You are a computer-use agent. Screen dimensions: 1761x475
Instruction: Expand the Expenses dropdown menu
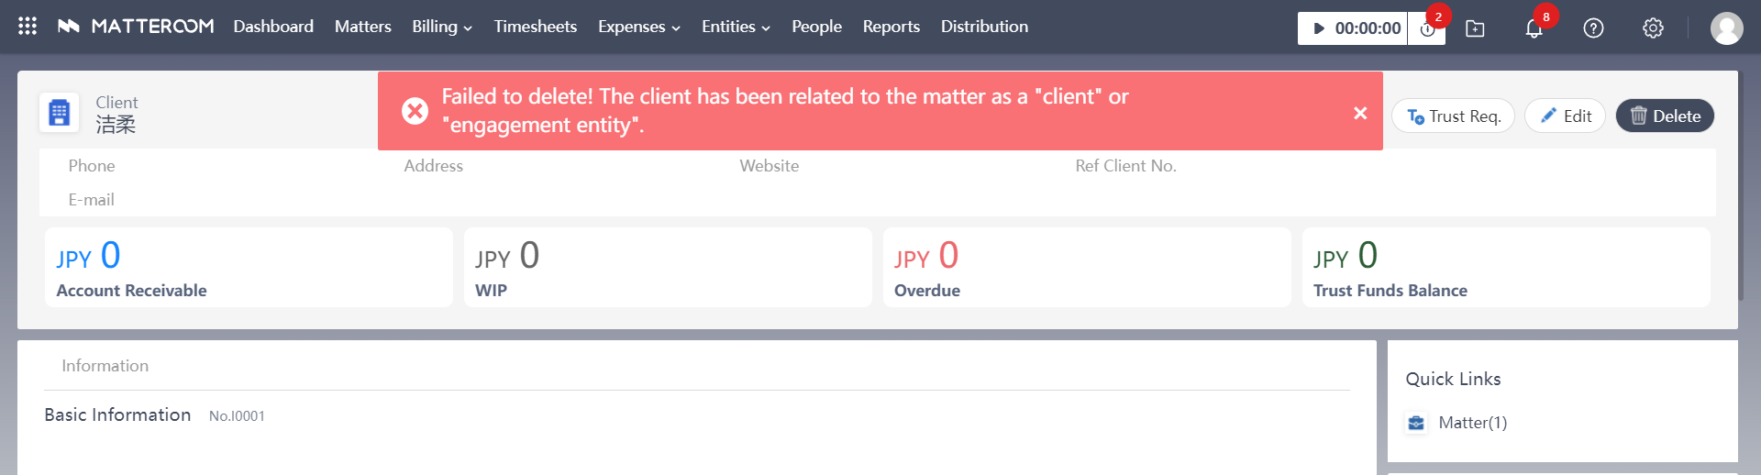point(638,27)
